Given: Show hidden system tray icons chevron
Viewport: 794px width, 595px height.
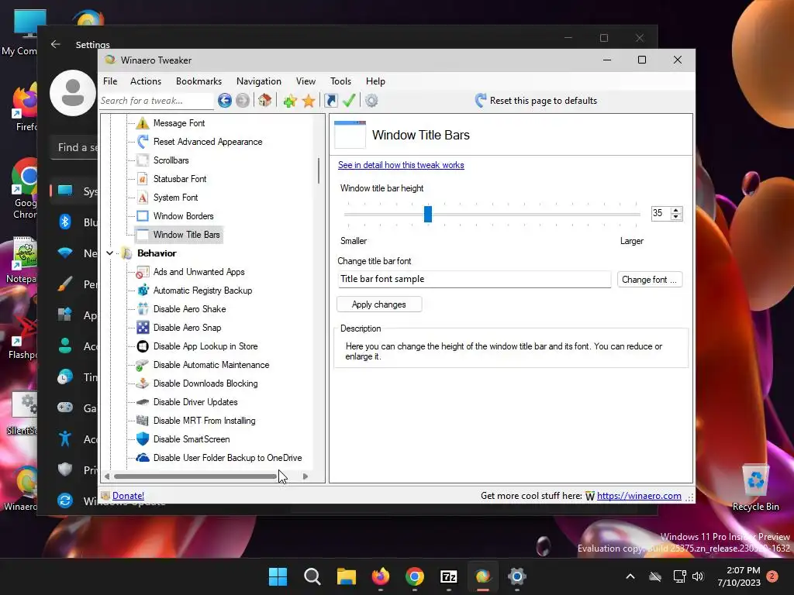Looking at the screenshot, I should (x=630, y=576).
